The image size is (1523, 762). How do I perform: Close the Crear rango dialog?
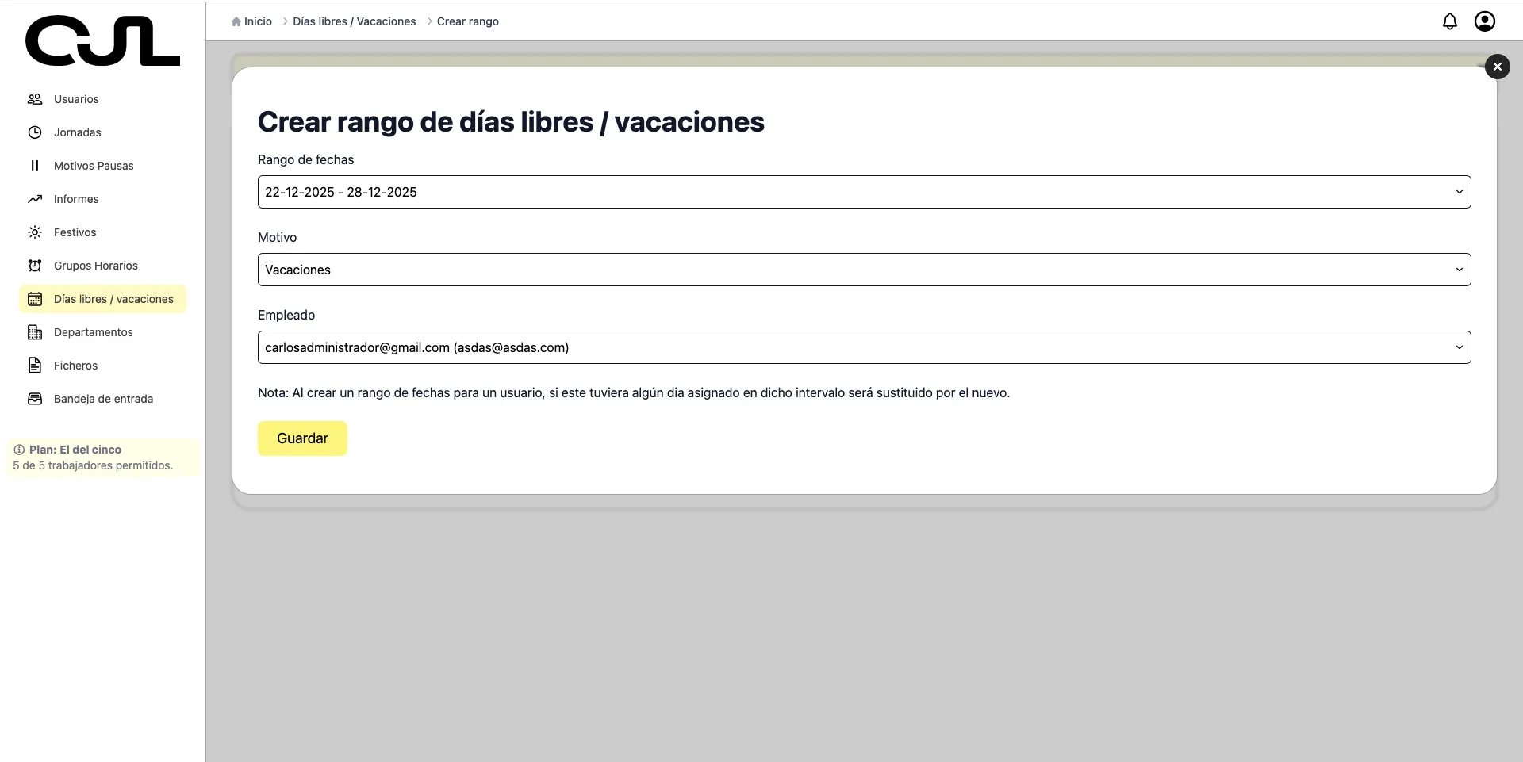pos(1497,67)
